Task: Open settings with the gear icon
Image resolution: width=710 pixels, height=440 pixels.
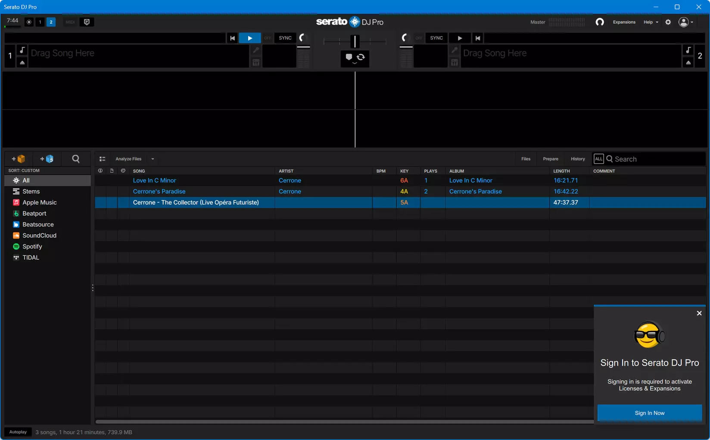Action: pos(668,22)
